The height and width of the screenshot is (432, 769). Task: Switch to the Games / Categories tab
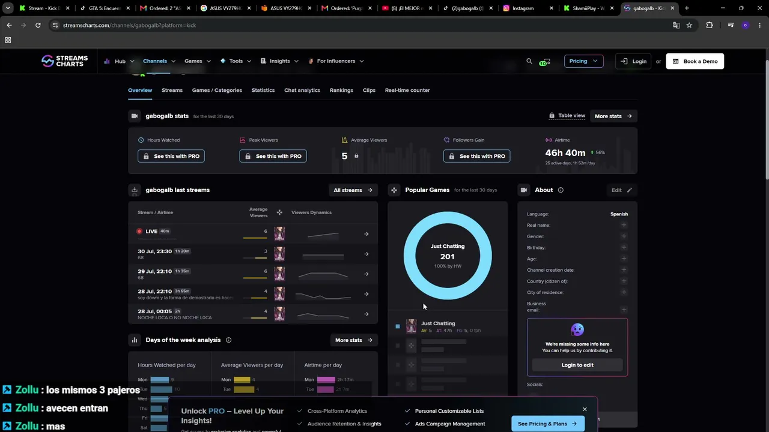point(217,90)
